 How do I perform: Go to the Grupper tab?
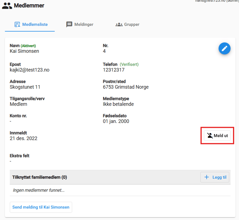coord(132,25)
